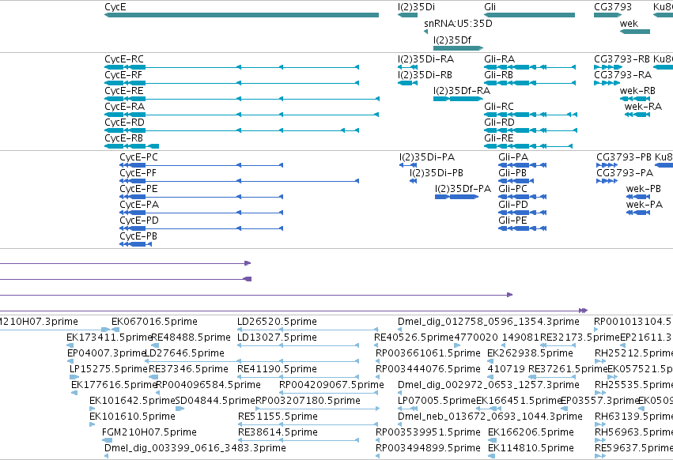Select the wek gene label
673x460 pixels.
click(x=629, y=24)
